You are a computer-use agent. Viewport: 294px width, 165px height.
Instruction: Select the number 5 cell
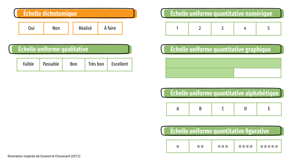pos(269,29)
